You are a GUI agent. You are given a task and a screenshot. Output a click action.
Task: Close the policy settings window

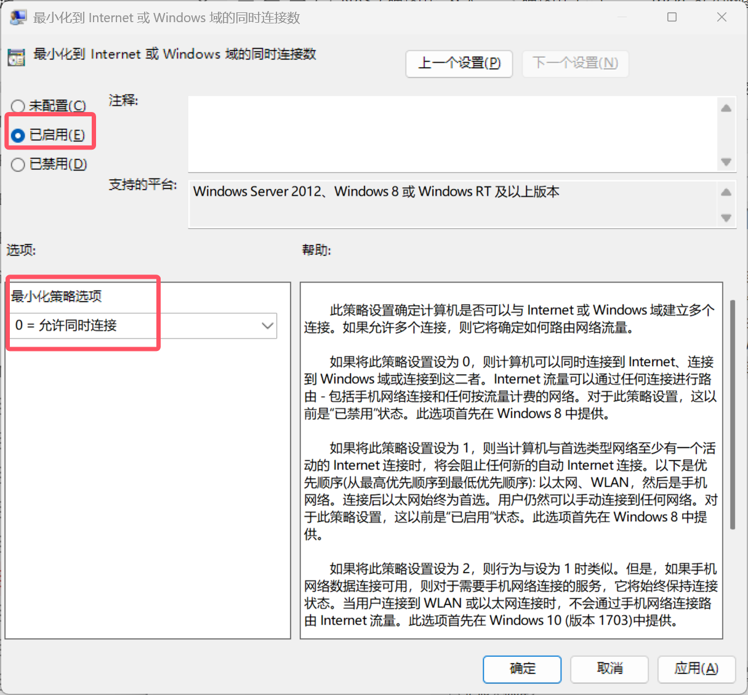(722, 17)
